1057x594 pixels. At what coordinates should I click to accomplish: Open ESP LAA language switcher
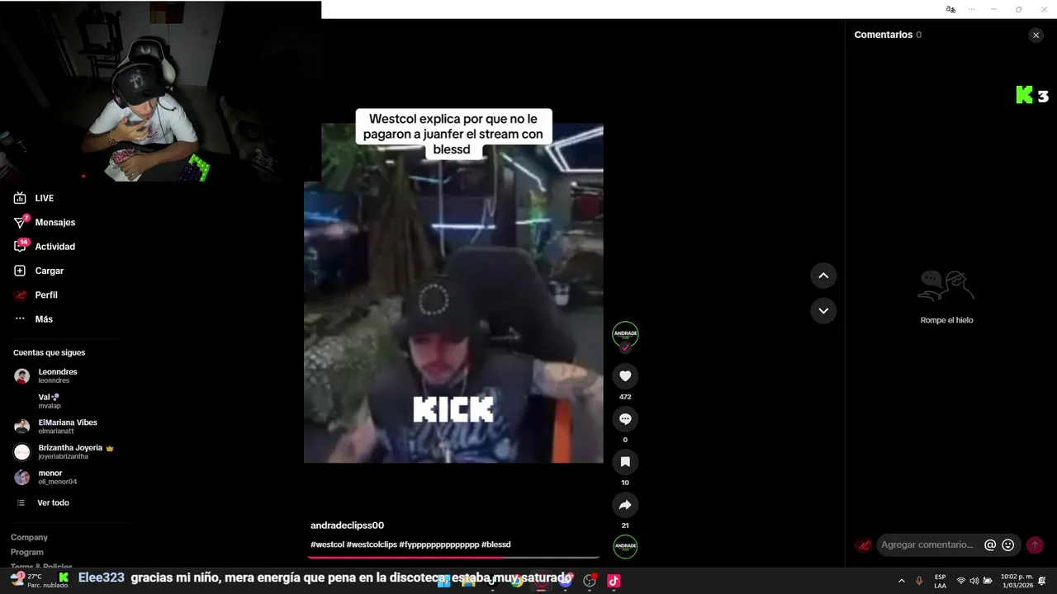click(x=940, y=581)
